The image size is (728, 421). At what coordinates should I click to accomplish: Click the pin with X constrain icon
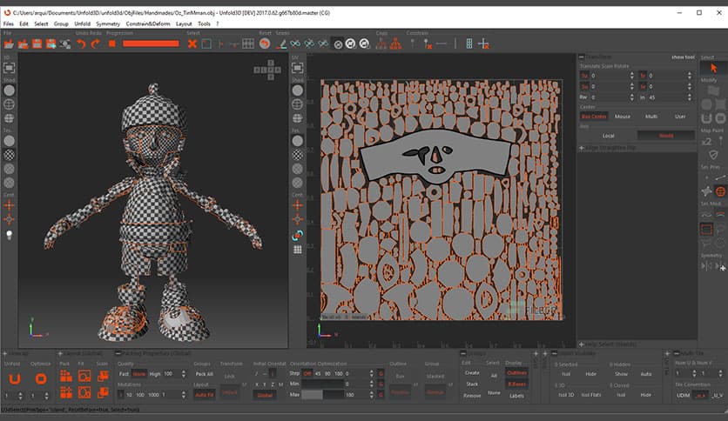click(428, 44)
